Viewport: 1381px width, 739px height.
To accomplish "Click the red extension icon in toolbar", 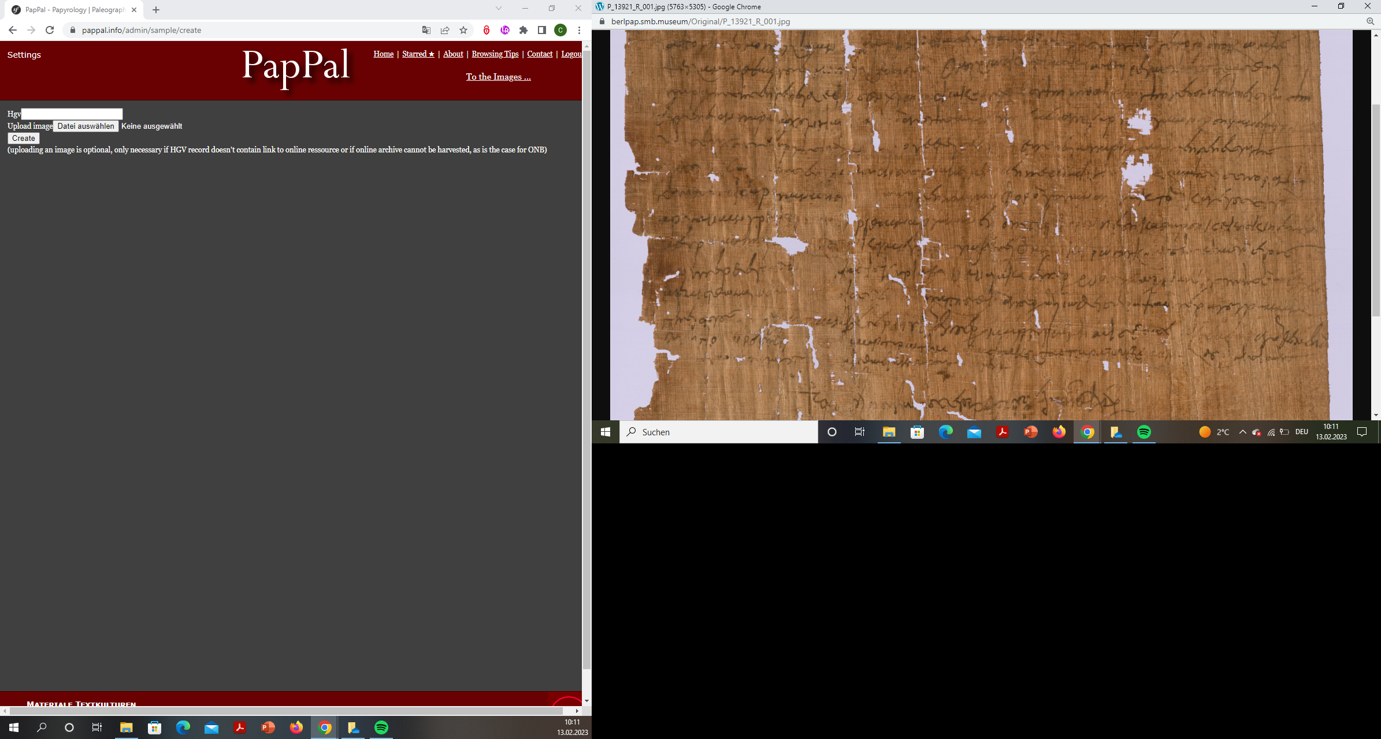I will tap(487, 30).
